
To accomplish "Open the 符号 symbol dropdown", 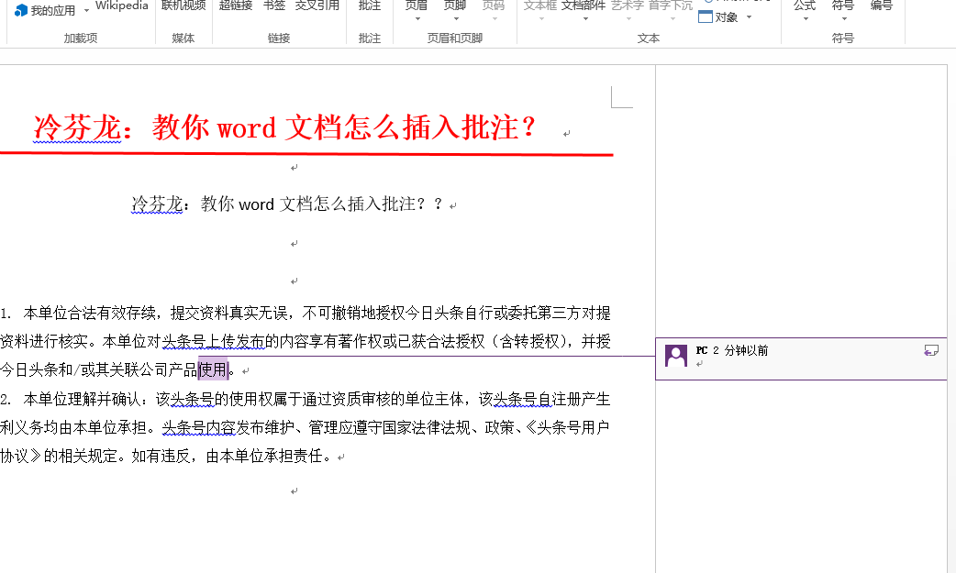I will (x=843, y=11).
